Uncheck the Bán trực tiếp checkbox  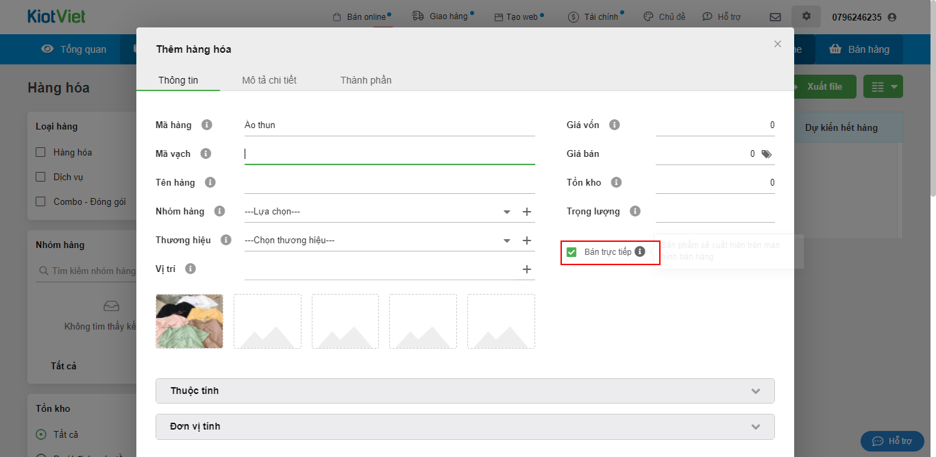click(571, 252)
